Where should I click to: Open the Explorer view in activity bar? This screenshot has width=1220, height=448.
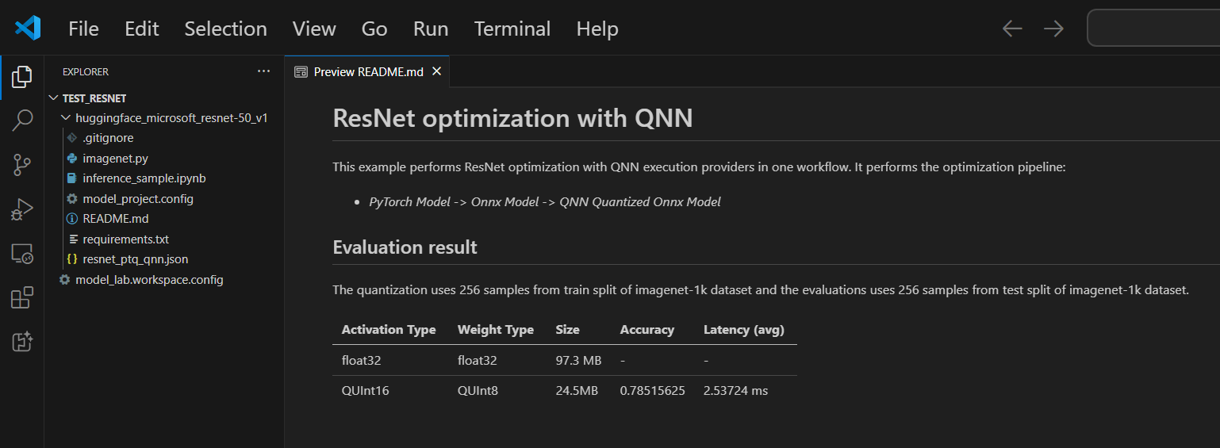tap(22, 77)
